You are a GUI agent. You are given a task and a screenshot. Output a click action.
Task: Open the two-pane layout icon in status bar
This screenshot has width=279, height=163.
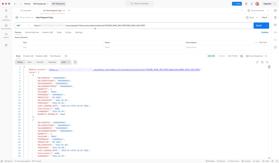pyautogui.click(x=272, y=161)
